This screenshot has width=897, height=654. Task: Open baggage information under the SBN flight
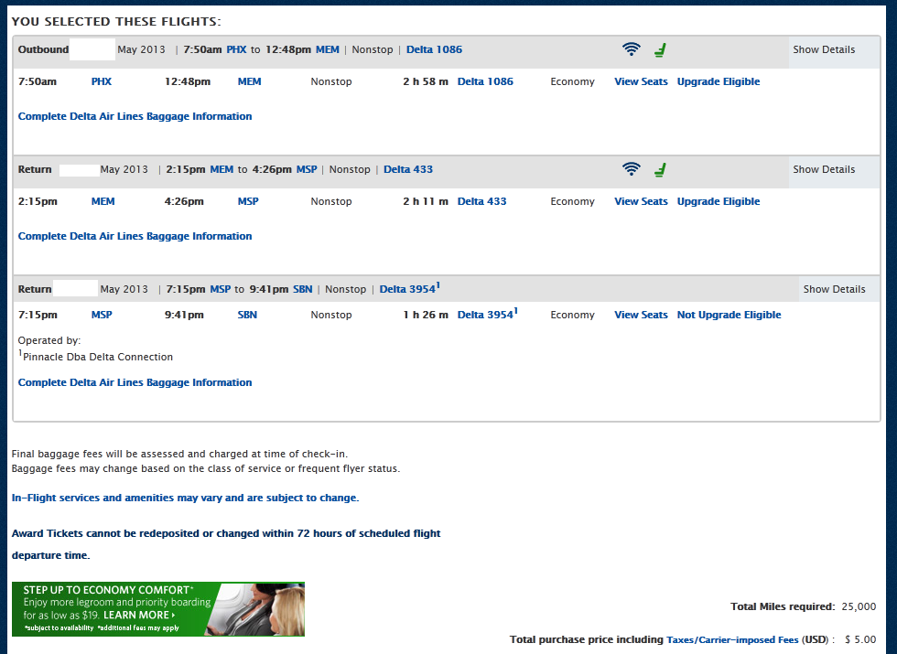135,382
